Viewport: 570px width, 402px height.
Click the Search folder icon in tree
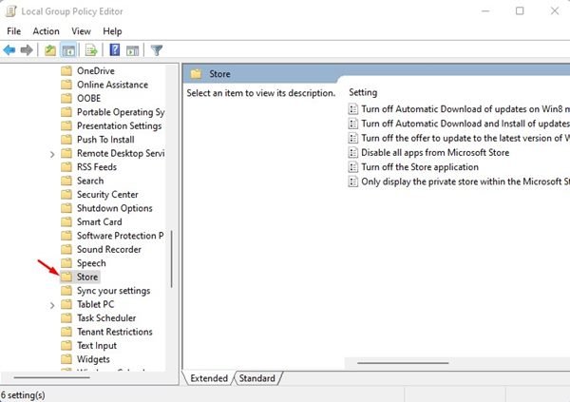click(66, 181)
